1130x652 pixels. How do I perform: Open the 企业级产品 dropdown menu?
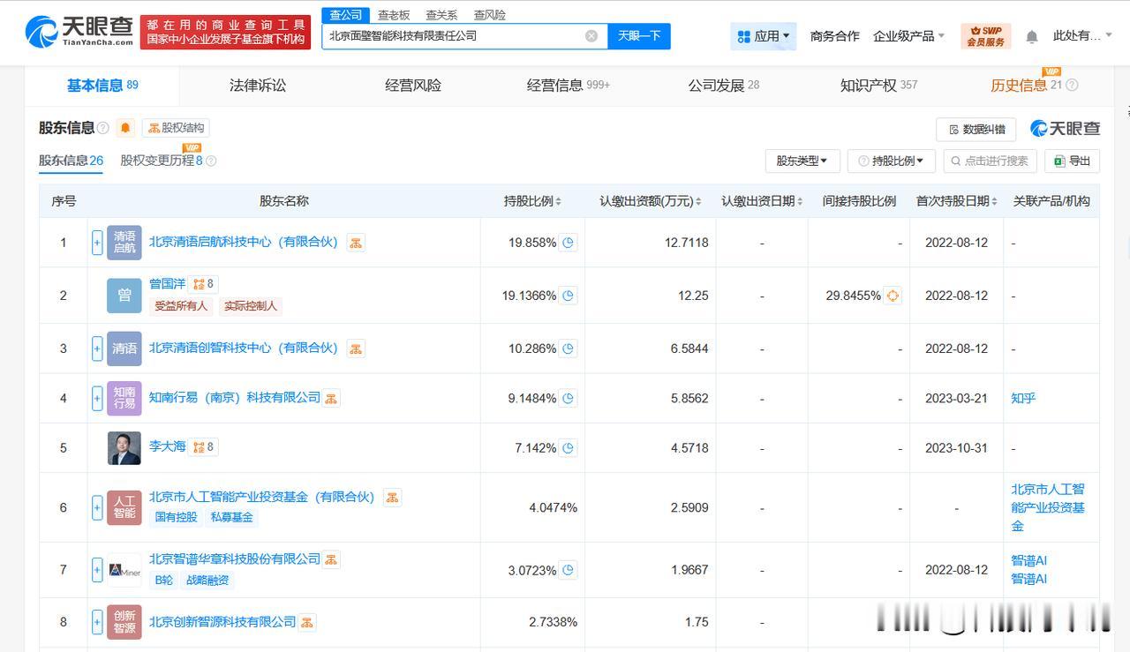click(909, 36)
